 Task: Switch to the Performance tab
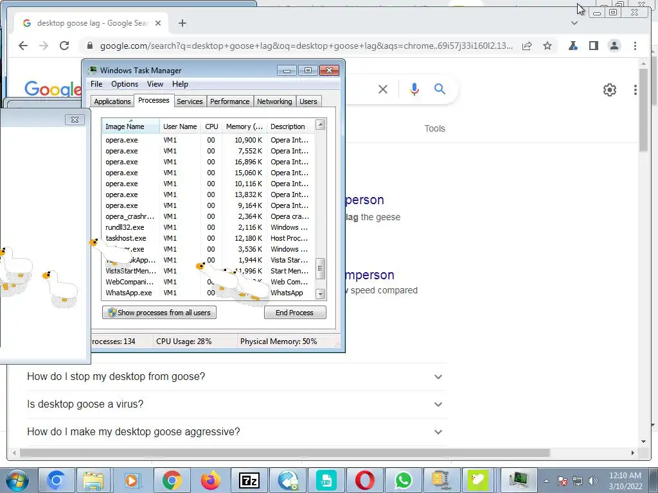click(229, 101)
